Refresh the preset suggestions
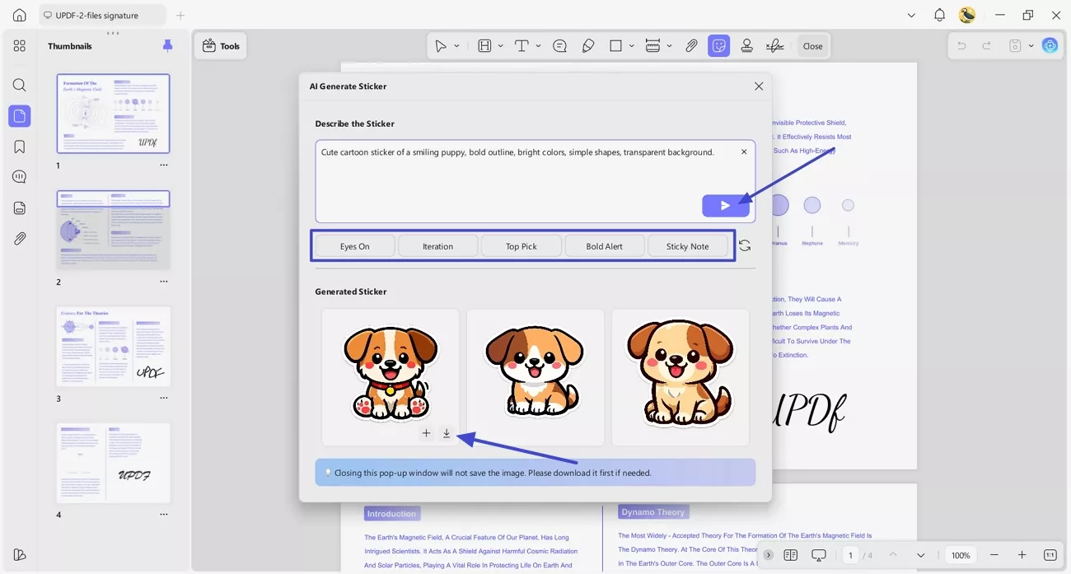The image size is (1071, 574). tap(745, 246)
